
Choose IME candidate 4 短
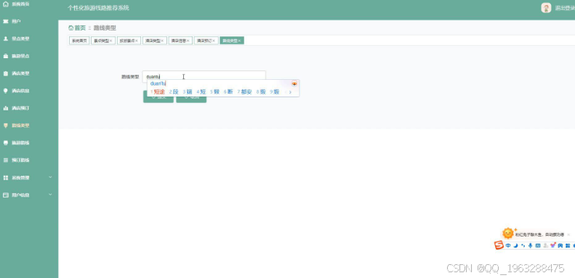click(201, 92)
